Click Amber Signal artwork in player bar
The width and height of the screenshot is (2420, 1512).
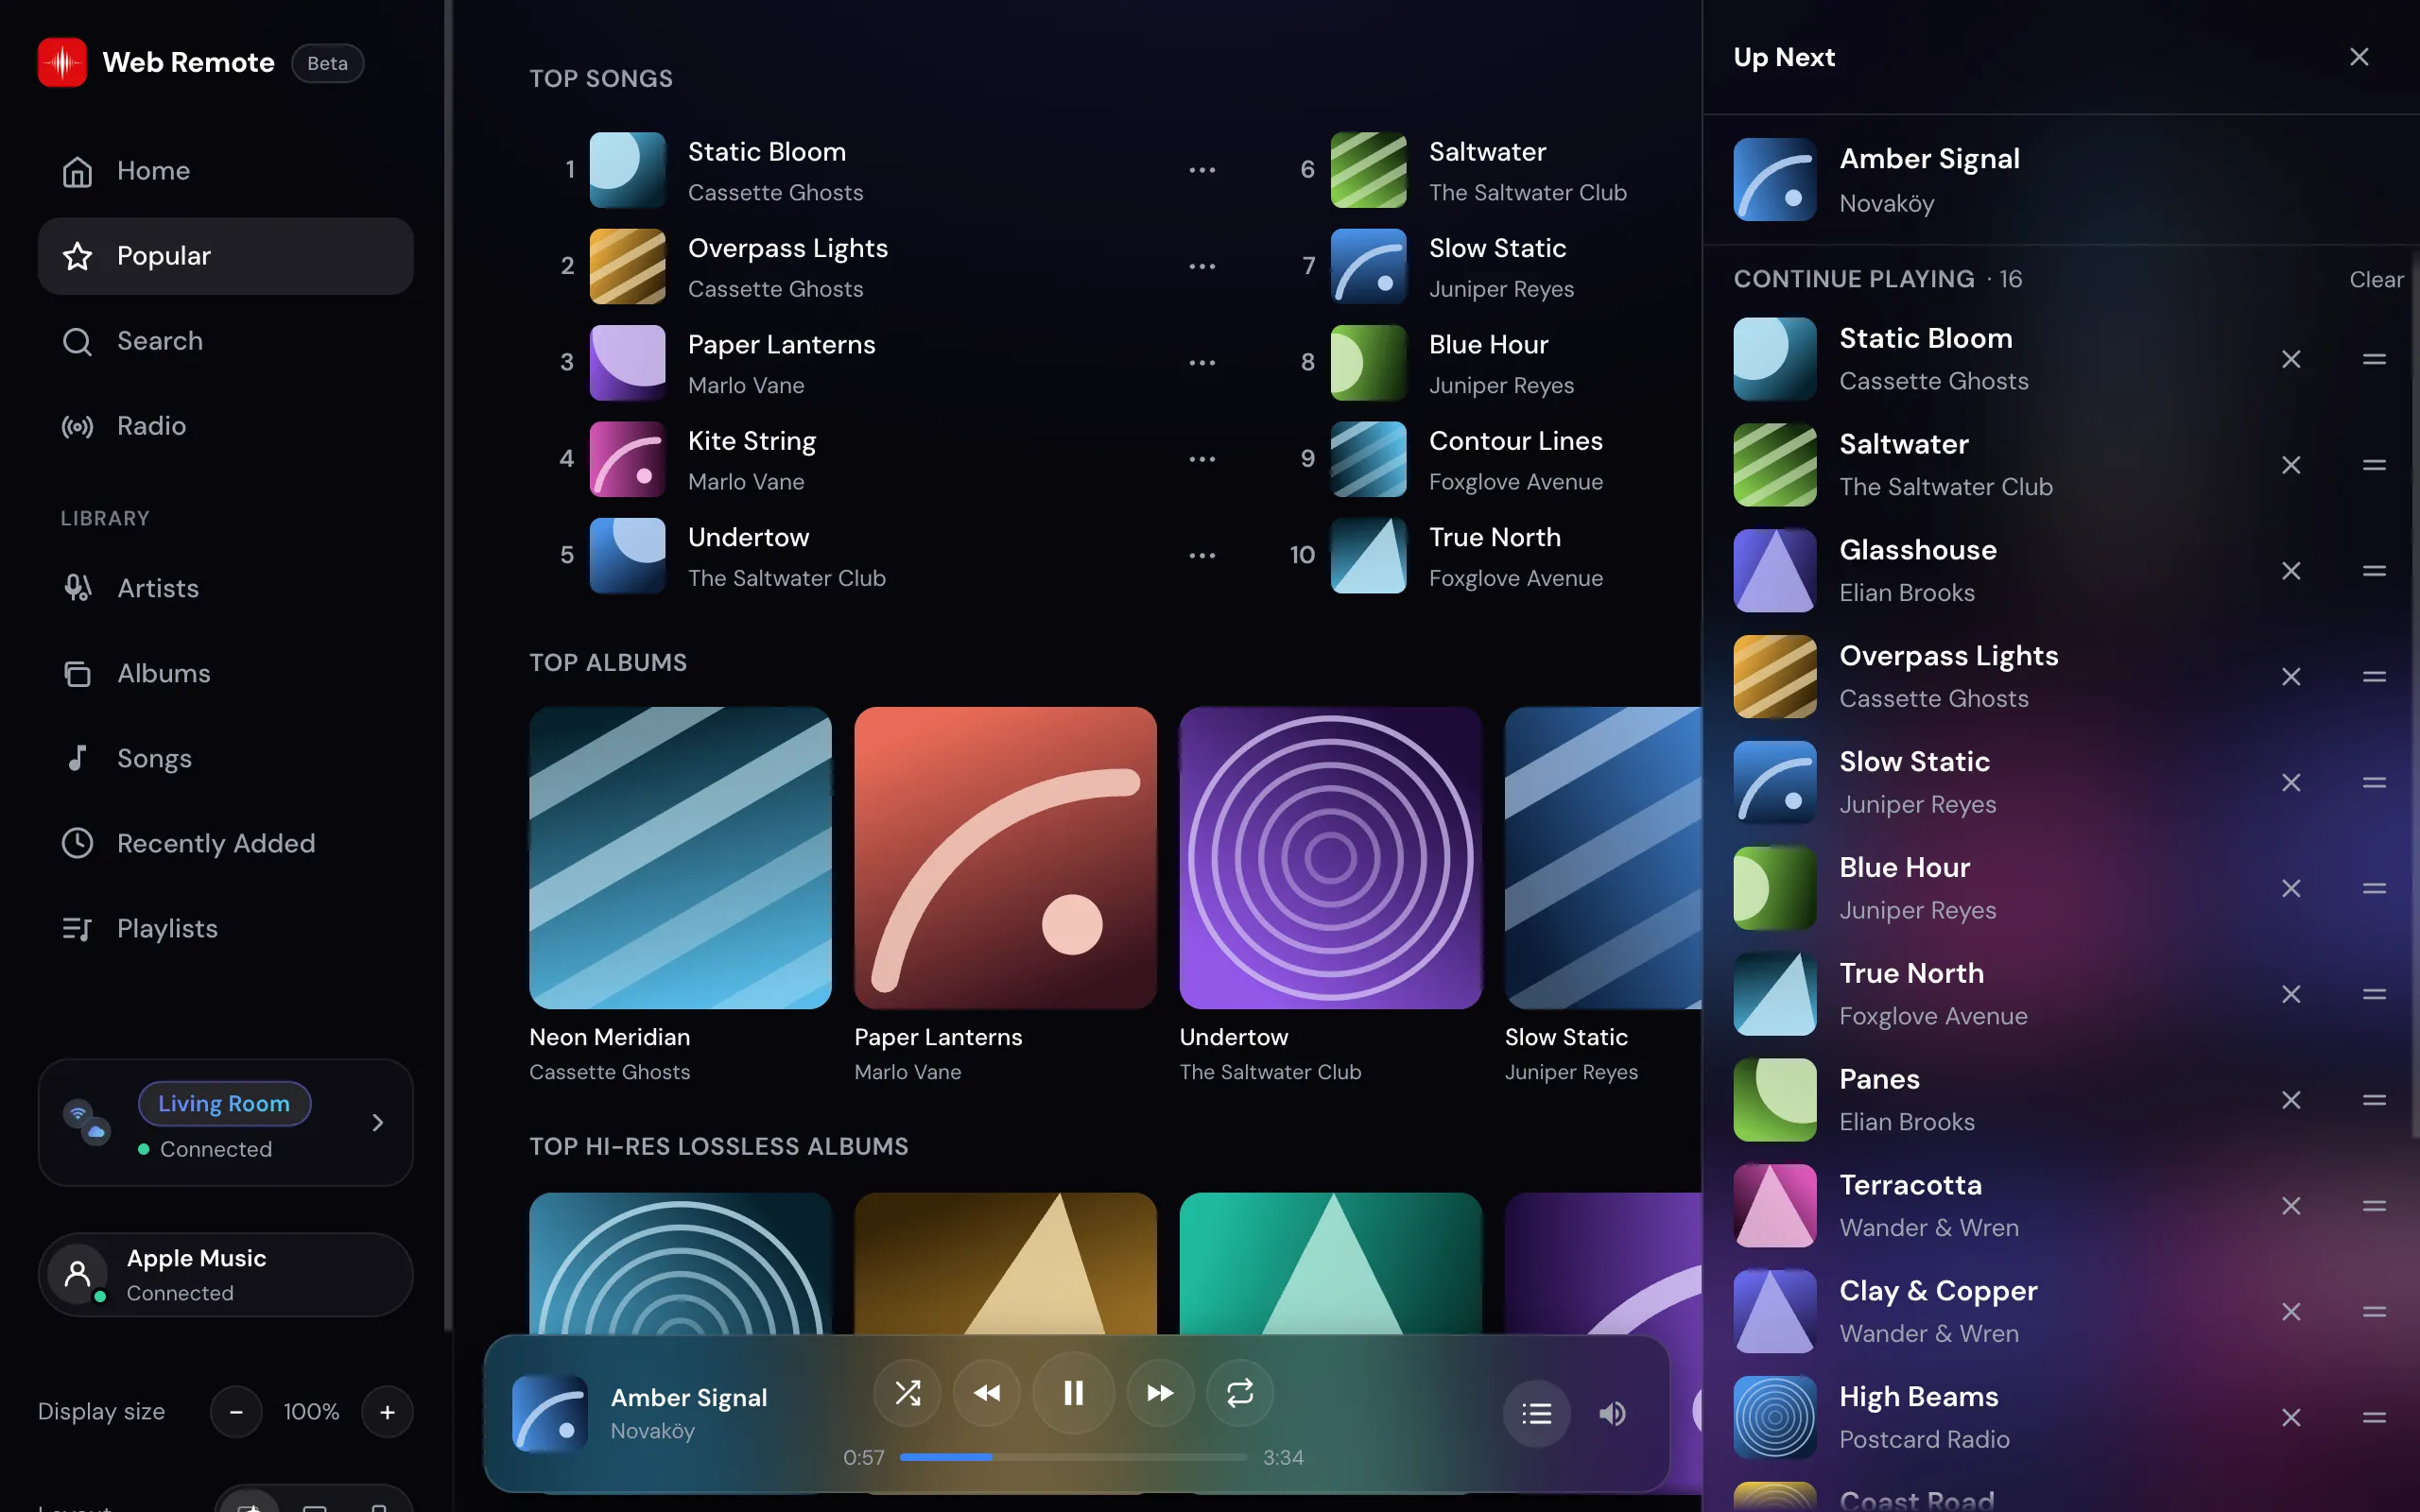pos(550,1413)
